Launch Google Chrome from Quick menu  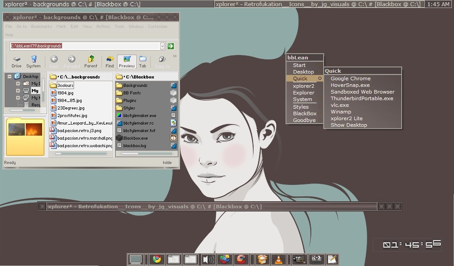click(x=363, y=78)
